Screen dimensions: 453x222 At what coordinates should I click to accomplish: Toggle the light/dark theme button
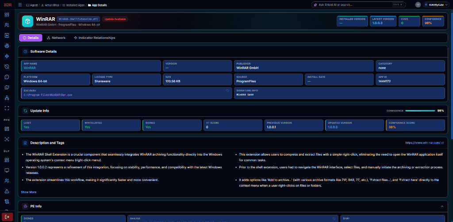coord(418,4)
